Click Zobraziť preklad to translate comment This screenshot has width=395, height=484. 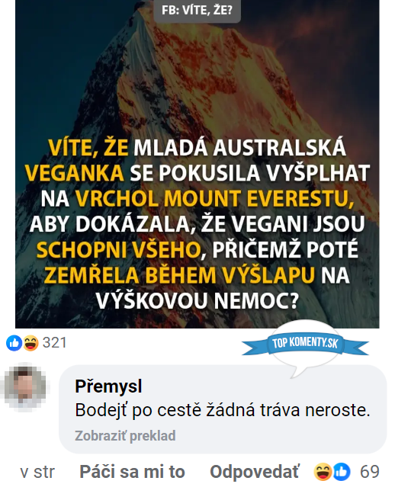pyautogui.click(x=125, y=435)
